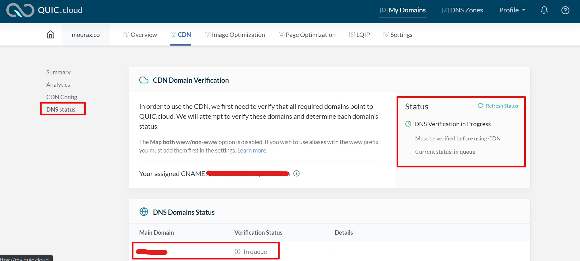580x261 pixels.
Task: Follow the Learn more link
Action: coord(252,150)
